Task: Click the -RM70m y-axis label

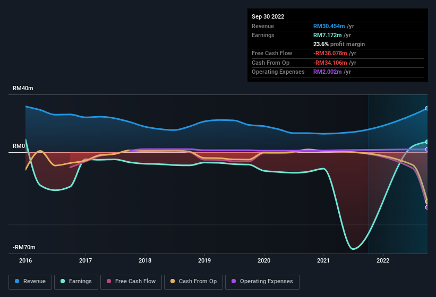Action: (24, 247)
